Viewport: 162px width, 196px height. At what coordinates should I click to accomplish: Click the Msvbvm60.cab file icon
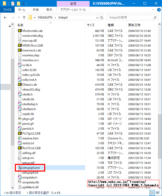[20, 31]
